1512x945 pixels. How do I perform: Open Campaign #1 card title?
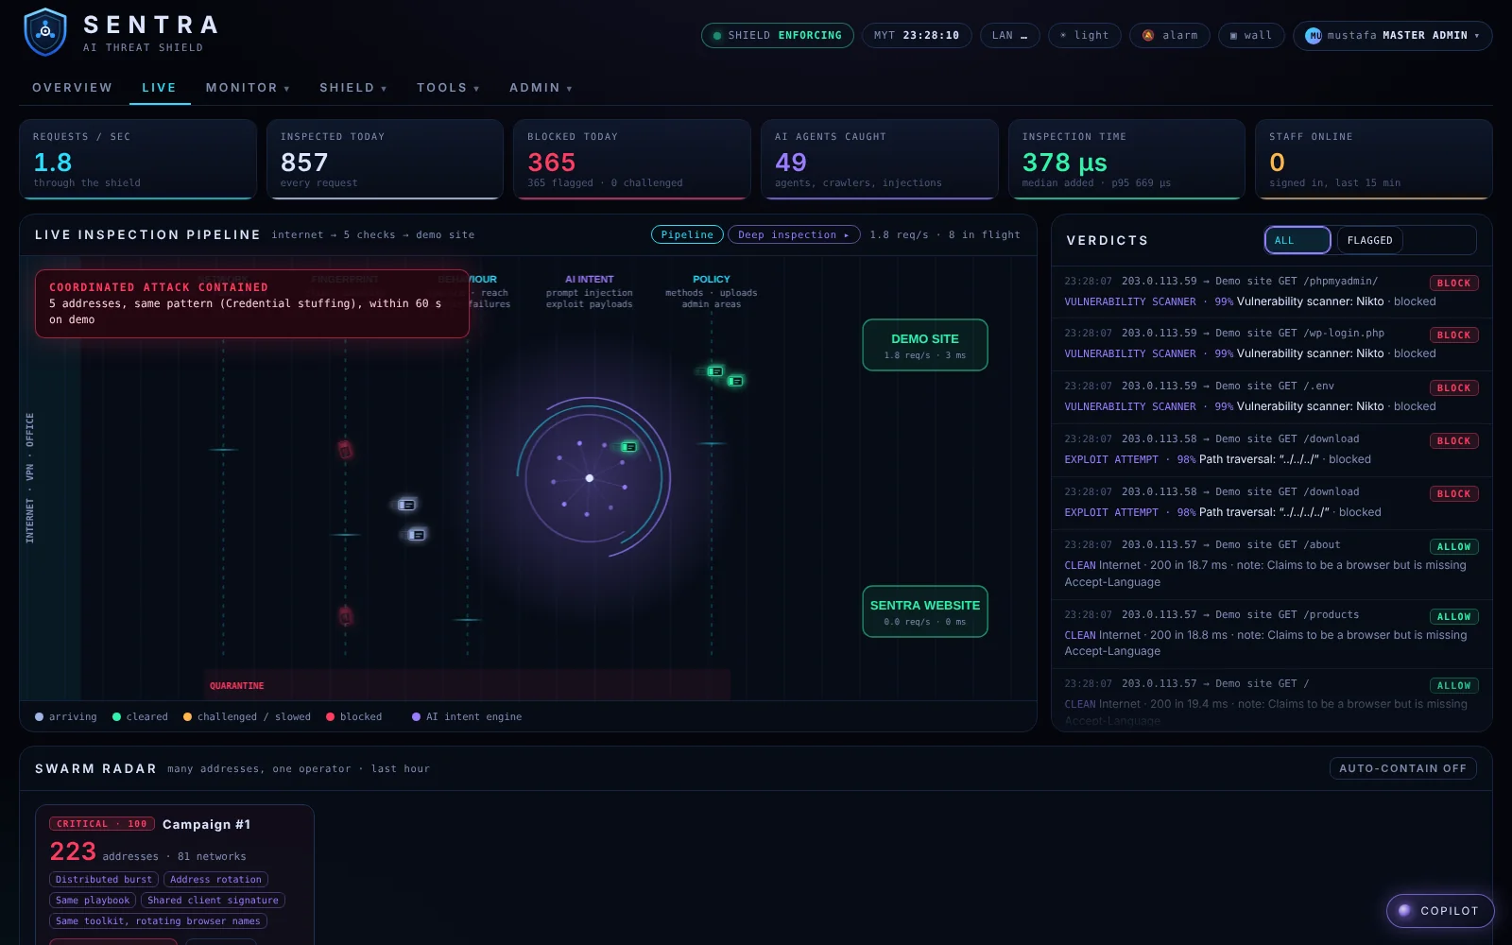[x=206, y=824]
